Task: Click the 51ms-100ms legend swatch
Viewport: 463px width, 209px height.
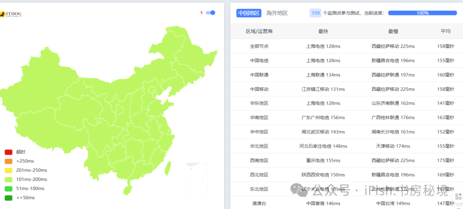Action: pyautogui.click(x=9, y=188)
